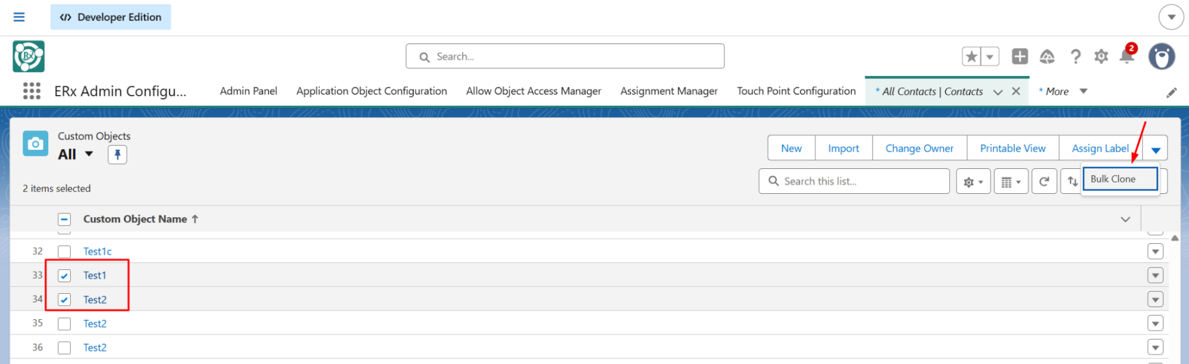This screenshot has height=364, width=1189.
Task: Click the Custom Objects camera icon
Action: point(35,143)
